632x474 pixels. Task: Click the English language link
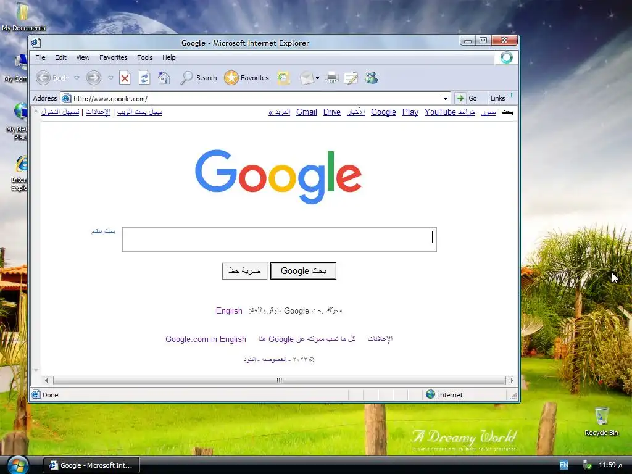click(229, 310)
